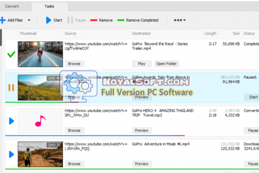This screenshot has height=173, width=259.
Task: Open the QHD 2K hiker thumbnail
Action: pyautogui.click(x=40, y=154)
